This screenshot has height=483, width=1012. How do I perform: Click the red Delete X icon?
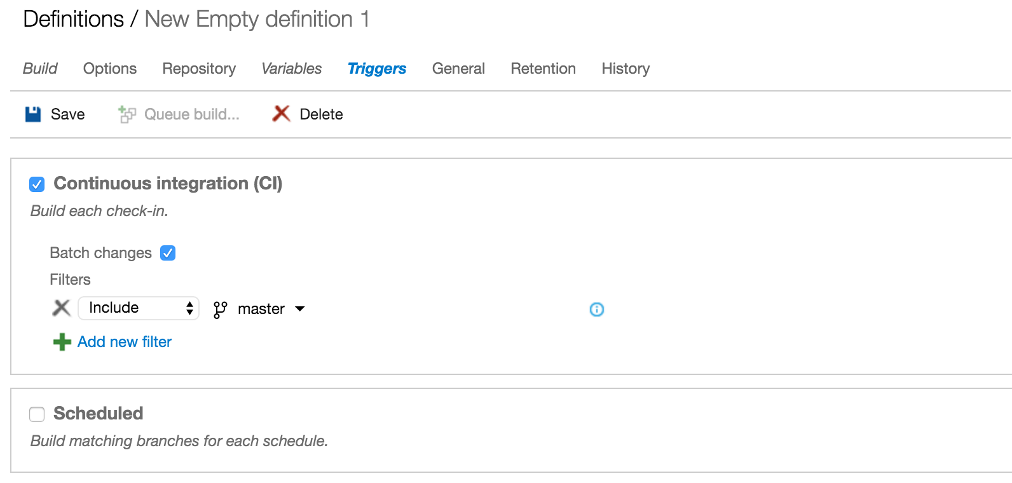(x=281, y=114)
